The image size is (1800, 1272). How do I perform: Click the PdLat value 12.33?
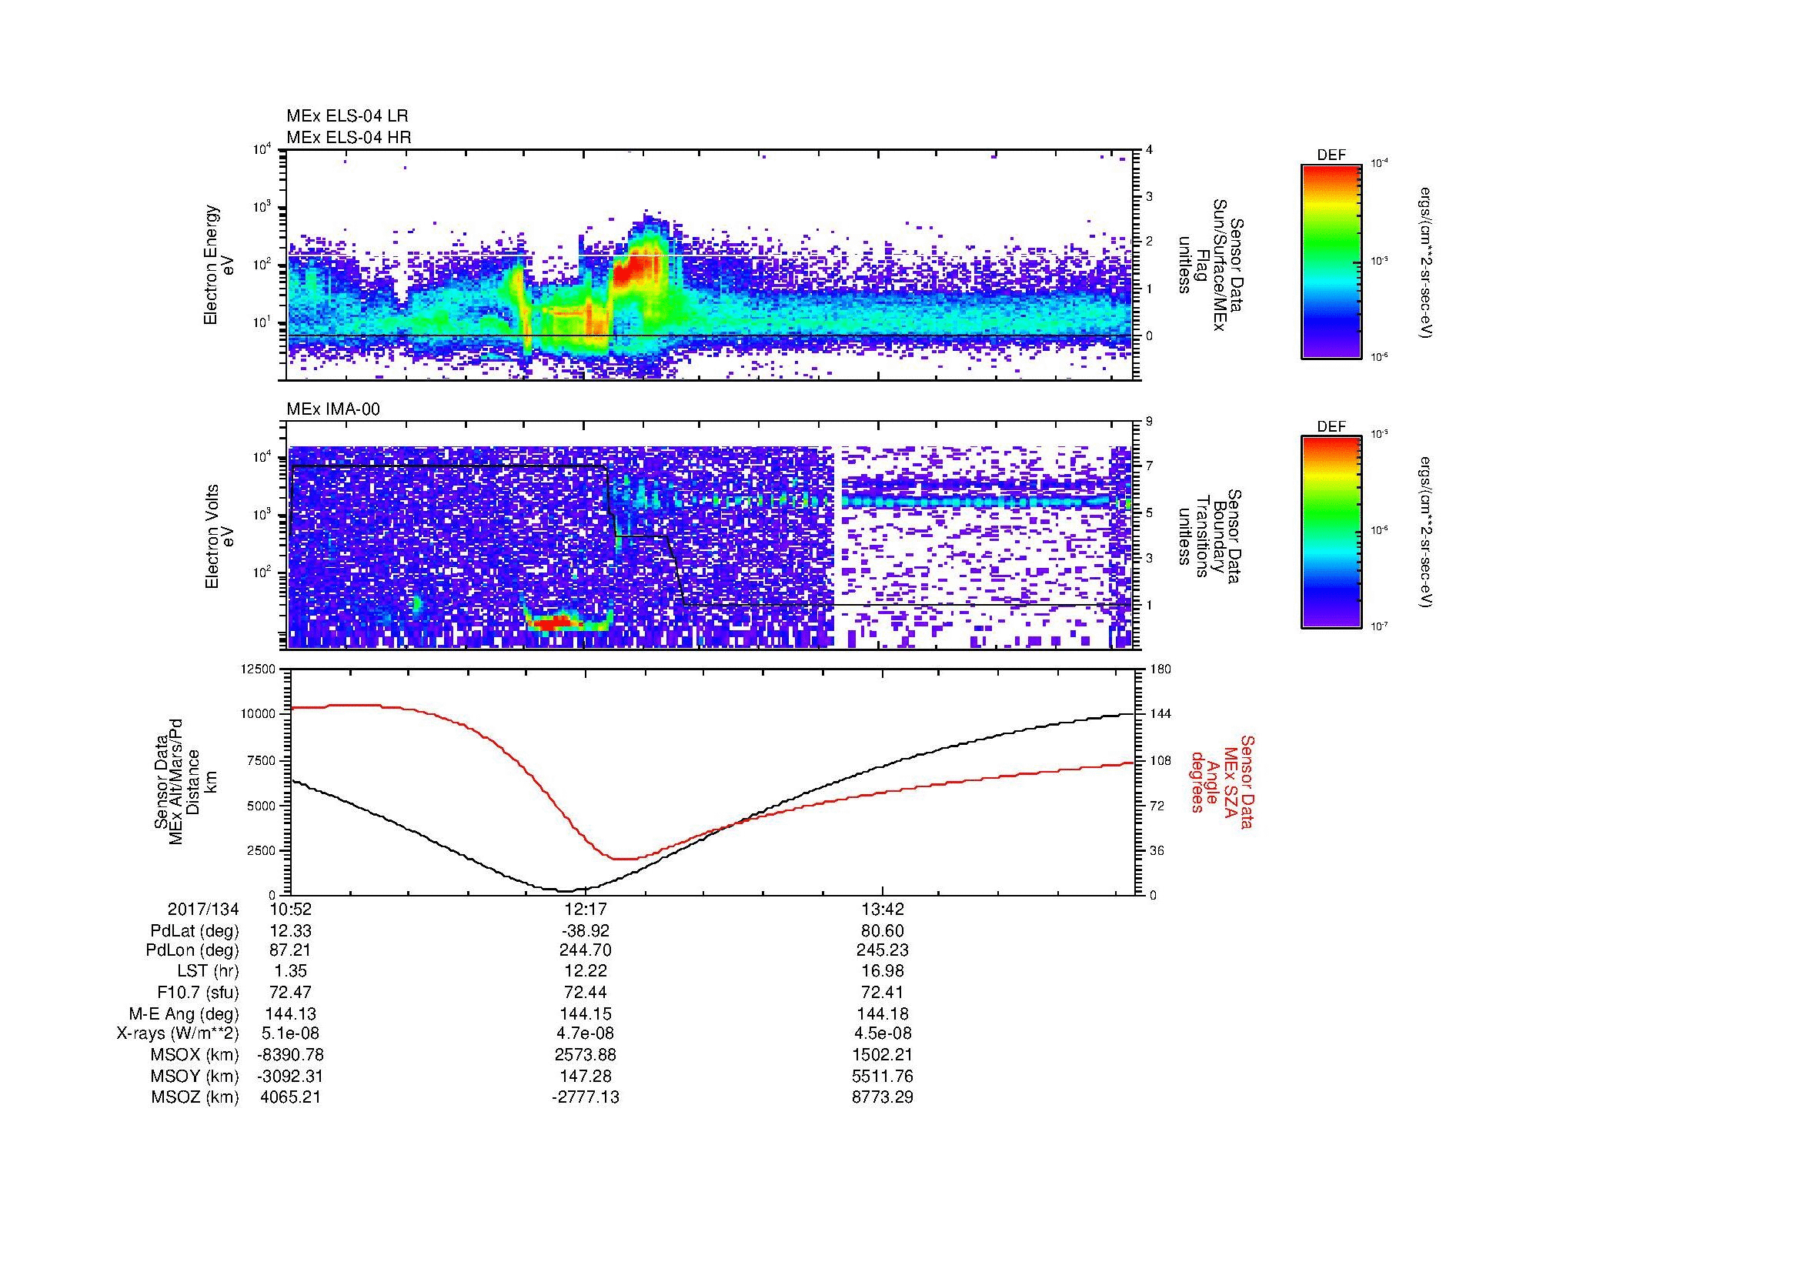(x=290, y=931)
